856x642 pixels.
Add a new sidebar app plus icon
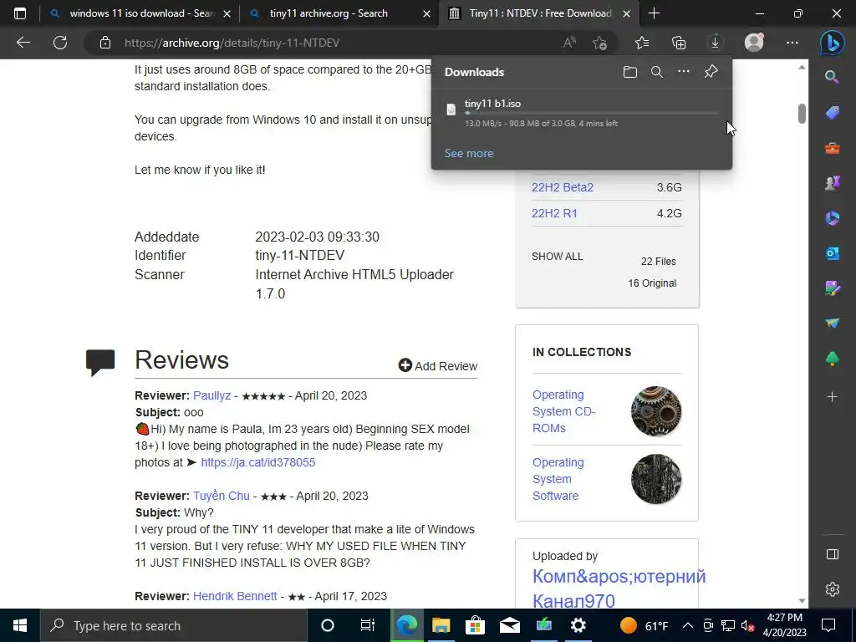[832, 397]
